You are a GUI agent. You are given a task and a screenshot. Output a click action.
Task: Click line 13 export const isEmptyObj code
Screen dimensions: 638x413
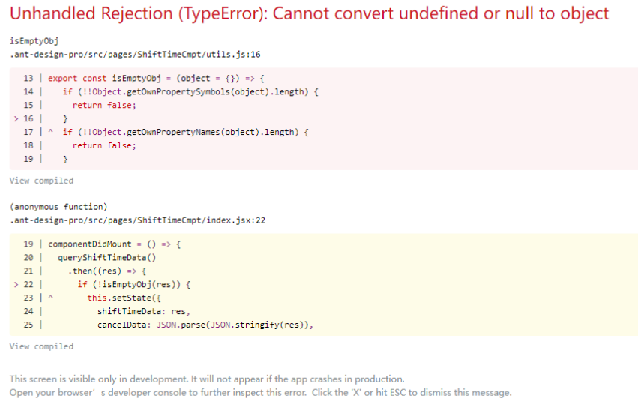coord(157,78)
